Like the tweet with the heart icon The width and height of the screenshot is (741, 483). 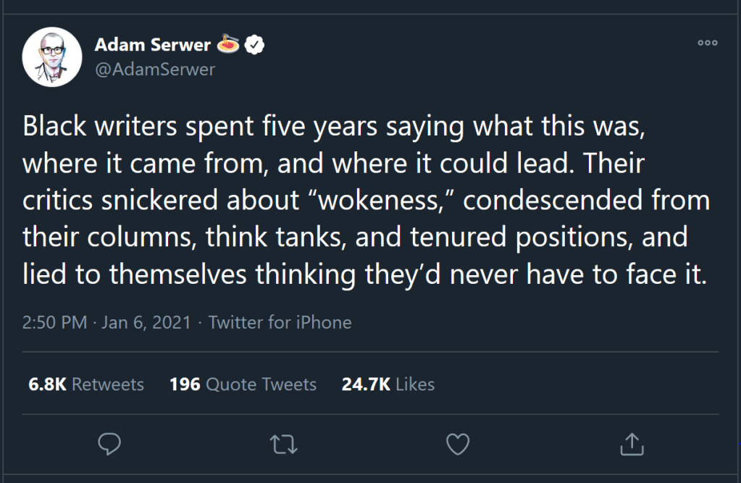coord(457,444)
